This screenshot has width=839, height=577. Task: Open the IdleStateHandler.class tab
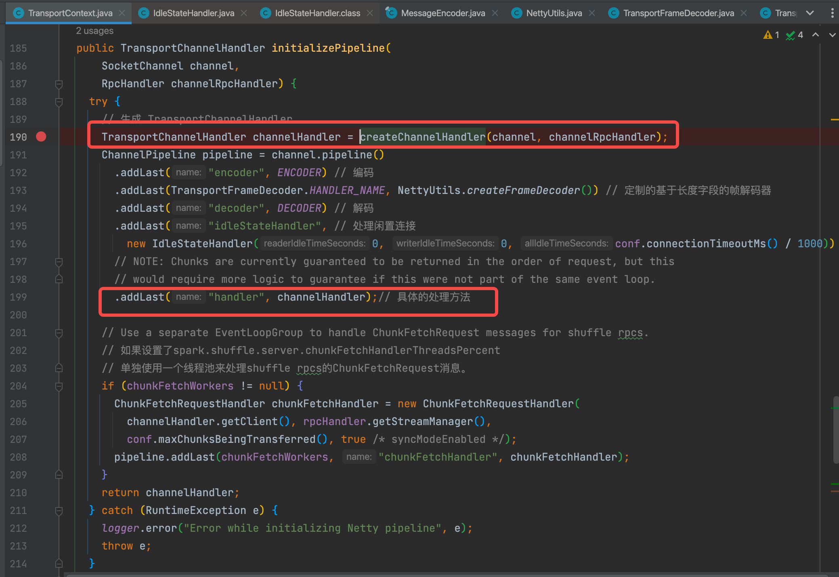pos(318,13)
